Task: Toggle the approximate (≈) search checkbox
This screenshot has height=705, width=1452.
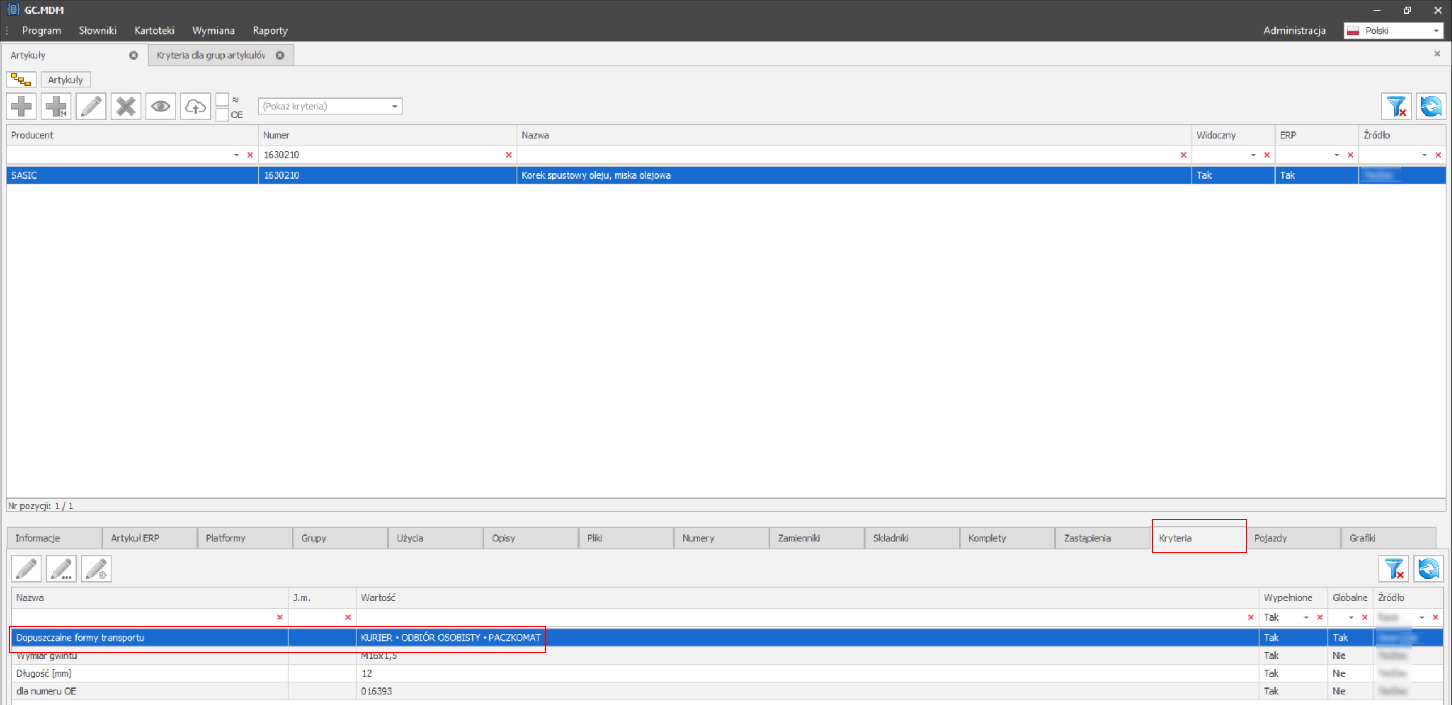Action: click(x=222, y=100)
